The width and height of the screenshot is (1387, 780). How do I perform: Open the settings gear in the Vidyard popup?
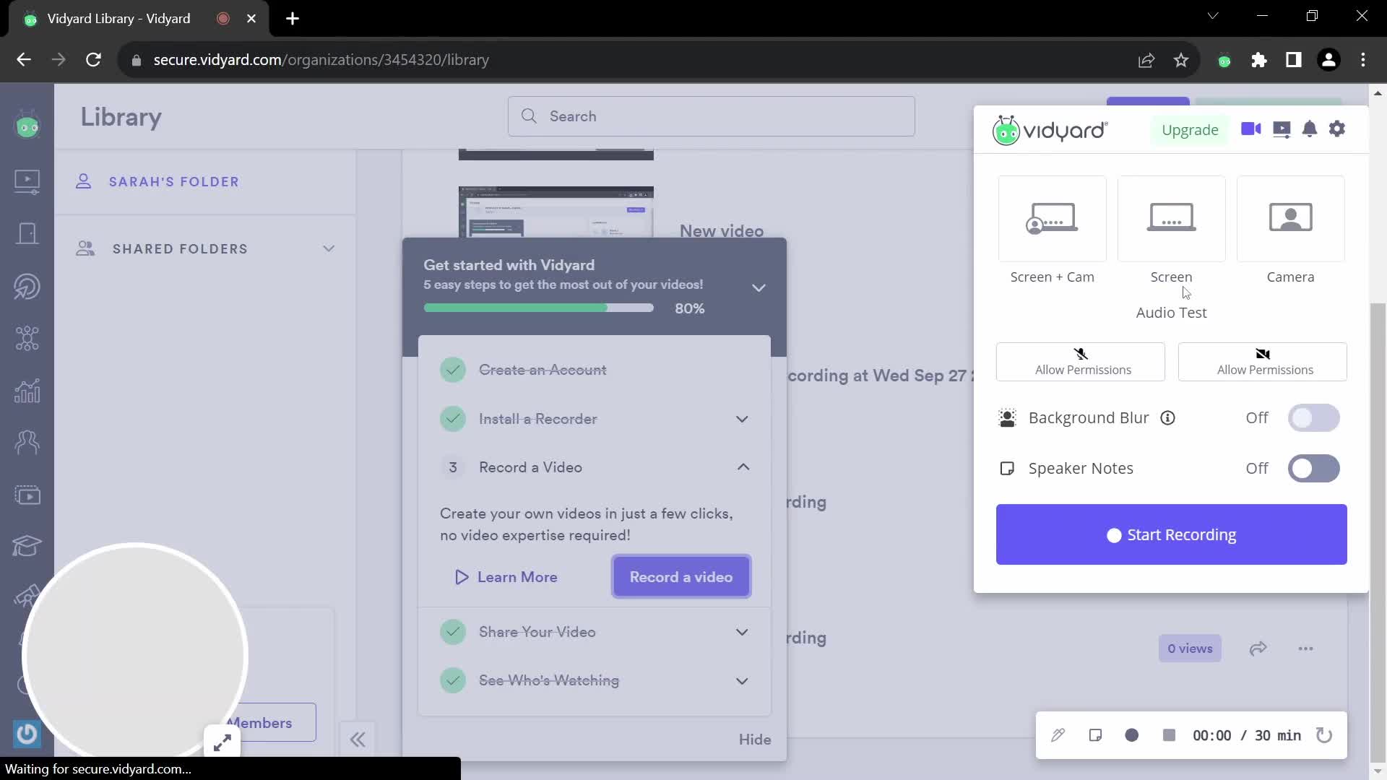pos(1337,129)
